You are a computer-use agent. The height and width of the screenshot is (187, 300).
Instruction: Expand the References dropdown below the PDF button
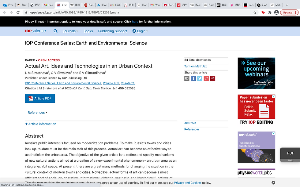37,113
